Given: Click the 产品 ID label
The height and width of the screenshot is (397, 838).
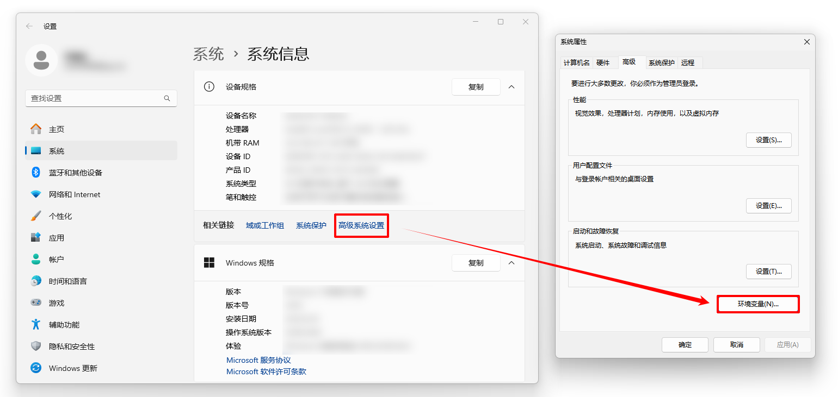Looking at the screenshot, I should coord(238,170).
